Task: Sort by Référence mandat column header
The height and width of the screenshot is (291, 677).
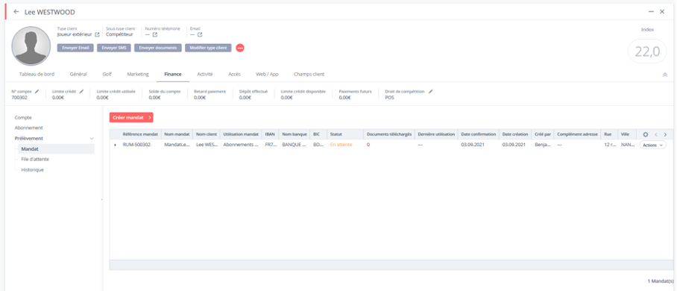Action: (140, 134)
